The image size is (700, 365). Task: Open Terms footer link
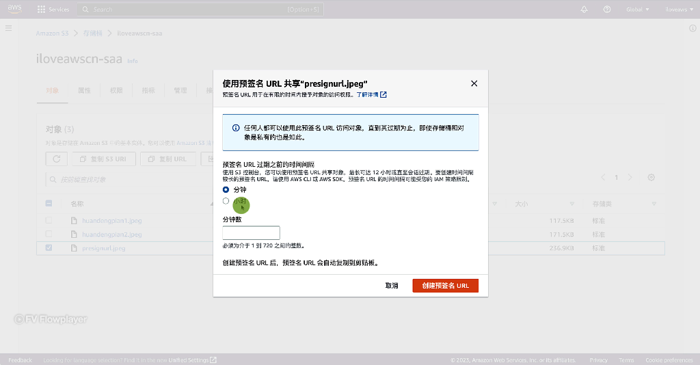(626, 360)
